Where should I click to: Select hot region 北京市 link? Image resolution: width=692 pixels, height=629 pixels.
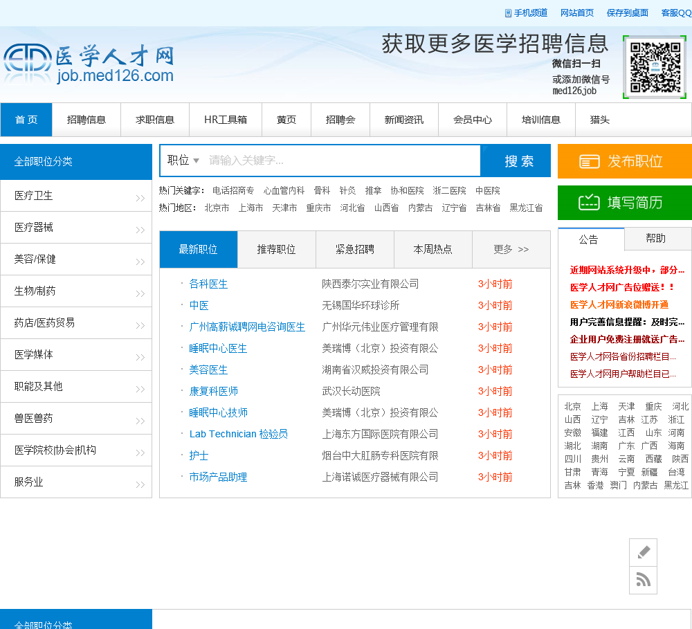(x=217, y=208)
